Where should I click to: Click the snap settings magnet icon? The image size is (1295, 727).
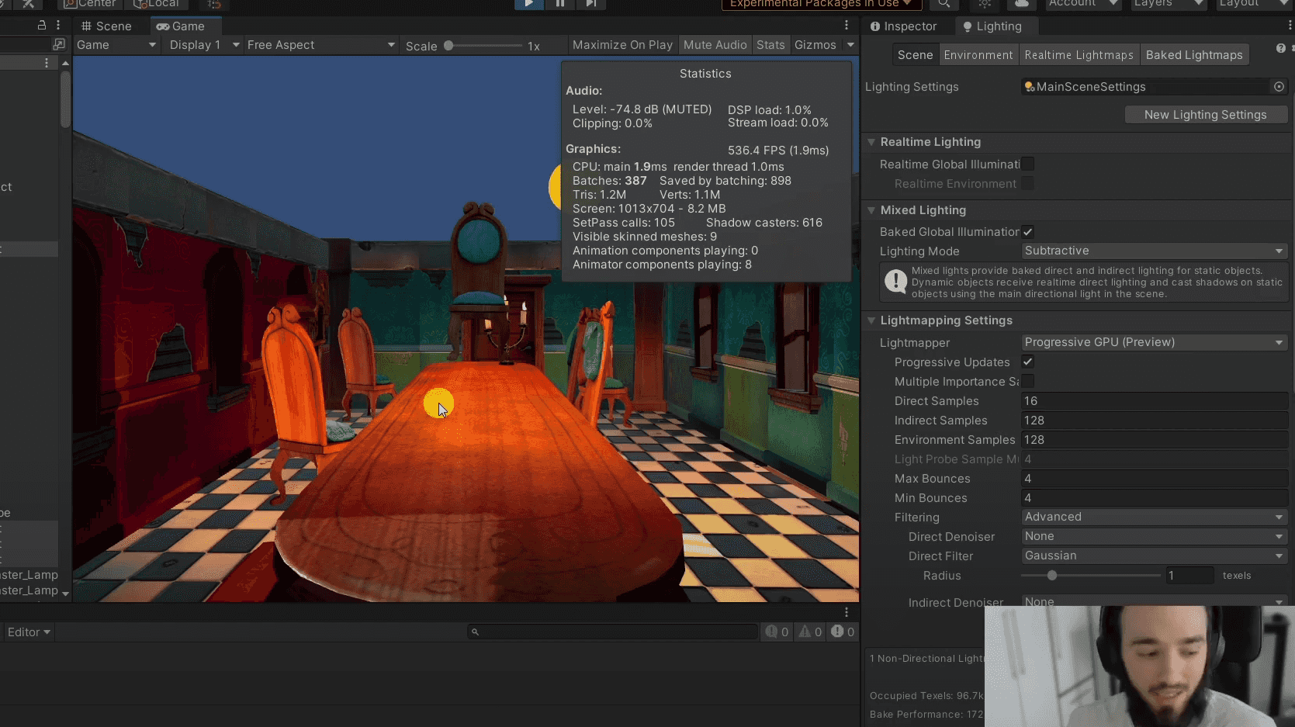tap(213, 5)
